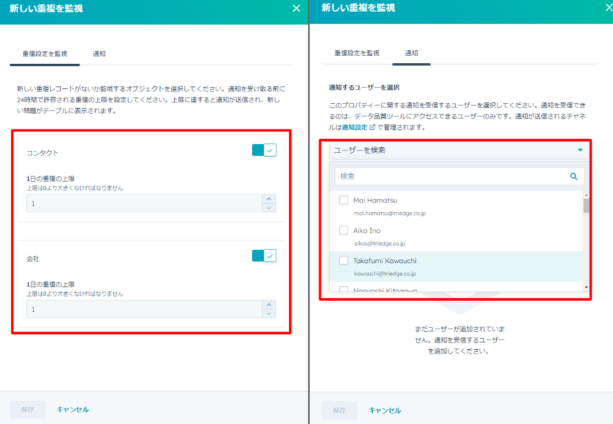Click the コンタクト daily duplicate limit field
The image size is (613, 424).
click(x=144, y=203)
